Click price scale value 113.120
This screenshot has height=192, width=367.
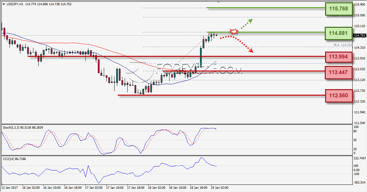click(360, 80)
